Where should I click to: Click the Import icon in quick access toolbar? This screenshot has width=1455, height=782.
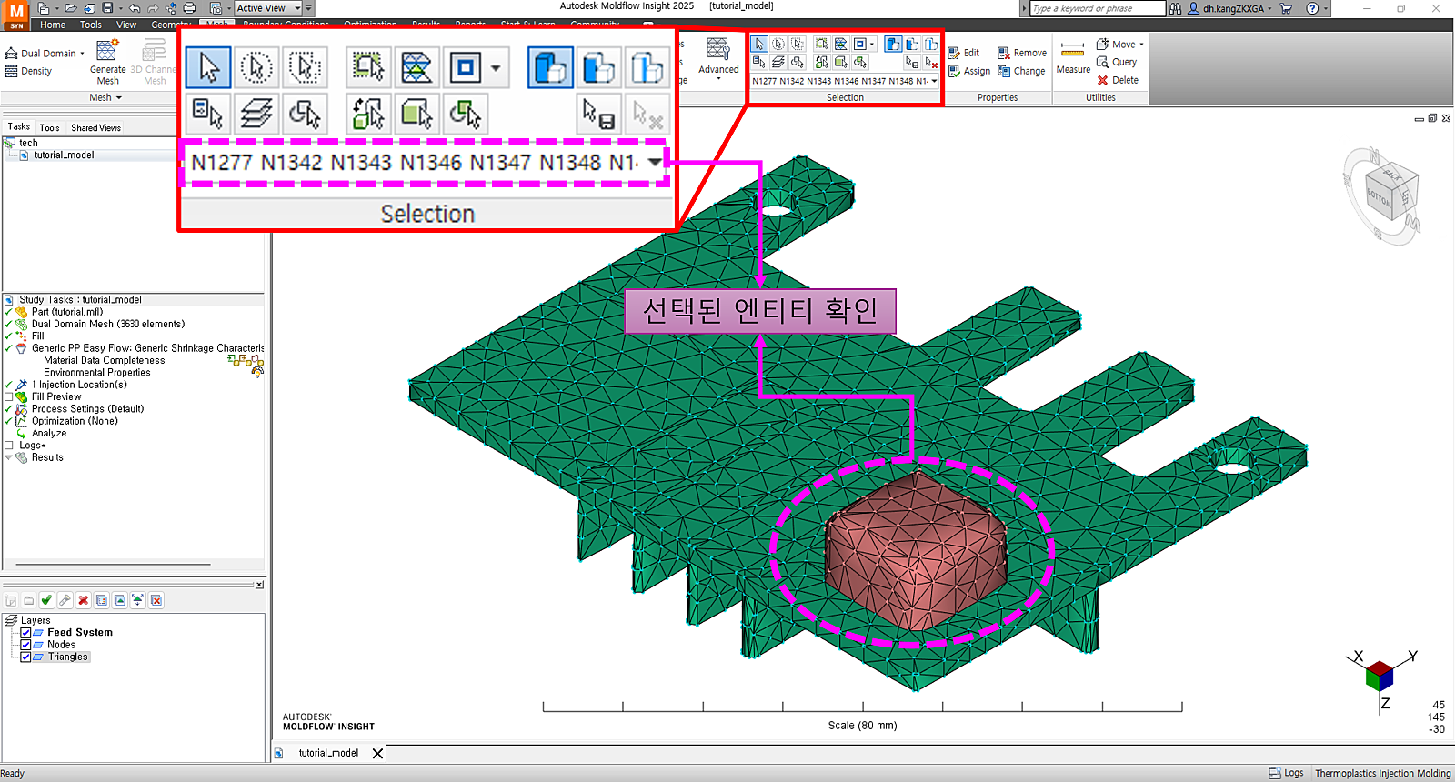point(89,8)
